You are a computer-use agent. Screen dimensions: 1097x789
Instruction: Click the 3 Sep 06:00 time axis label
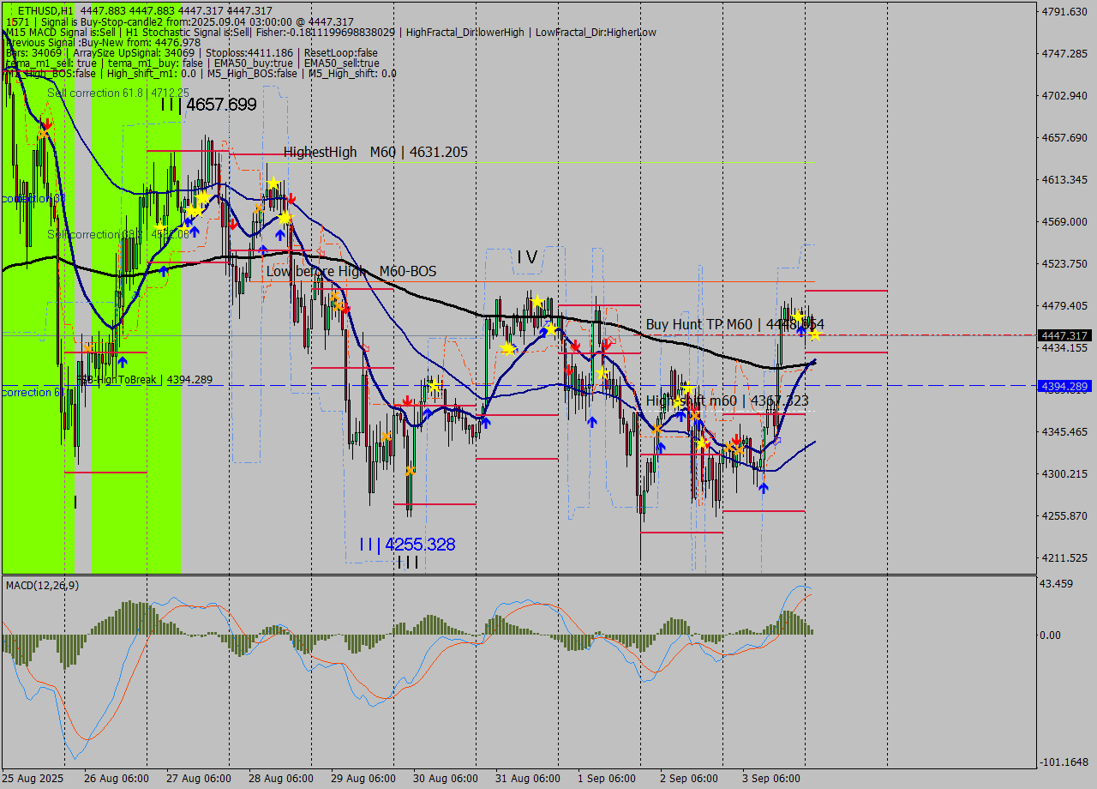770,778
